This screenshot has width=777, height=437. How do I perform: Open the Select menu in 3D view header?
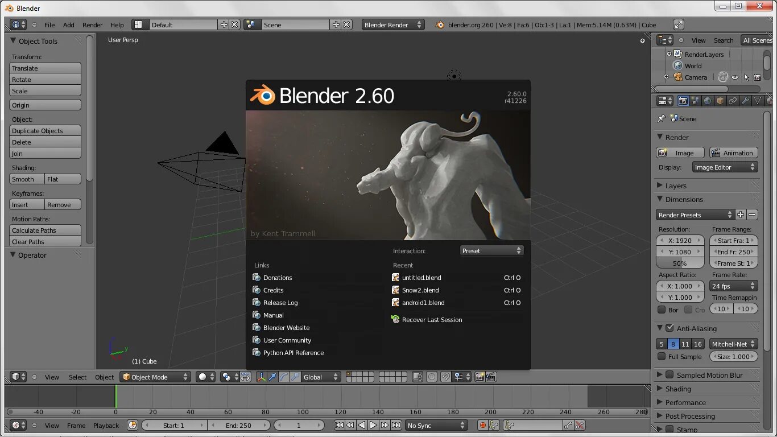point(78,377)
